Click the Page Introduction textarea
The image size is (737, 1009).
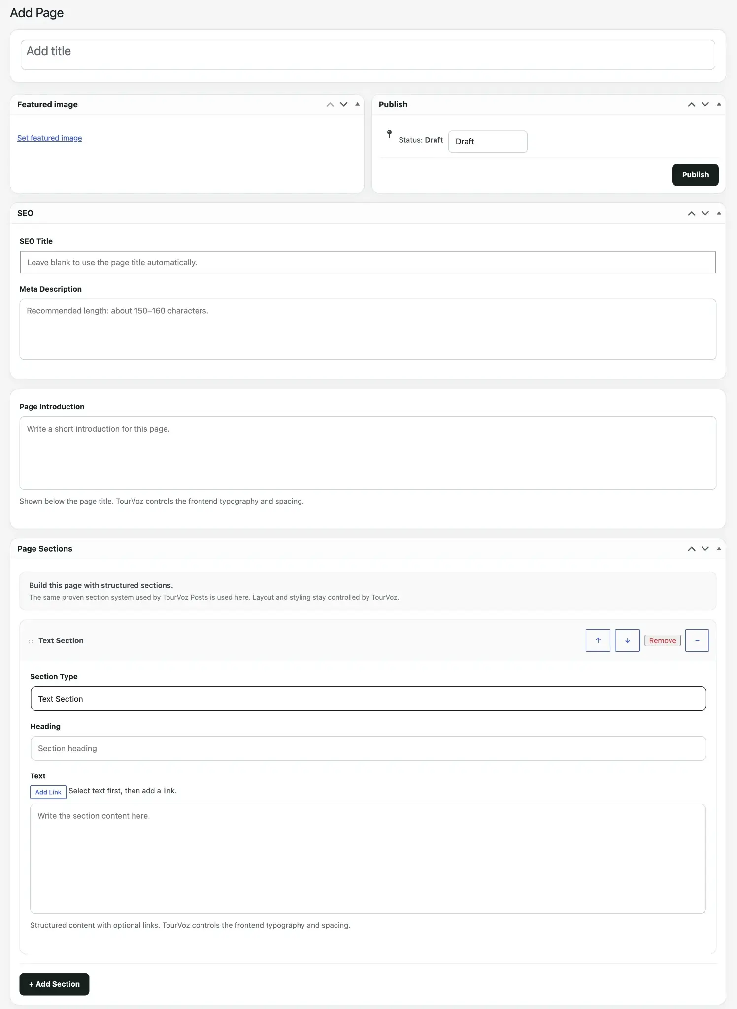(x=368, y=453)
